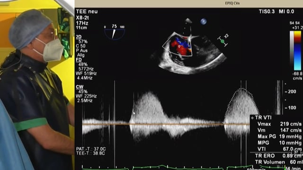The image size is (303, 170).
Task: Click the blue probe orientation marker icon
Action: [x=203, y=21]
